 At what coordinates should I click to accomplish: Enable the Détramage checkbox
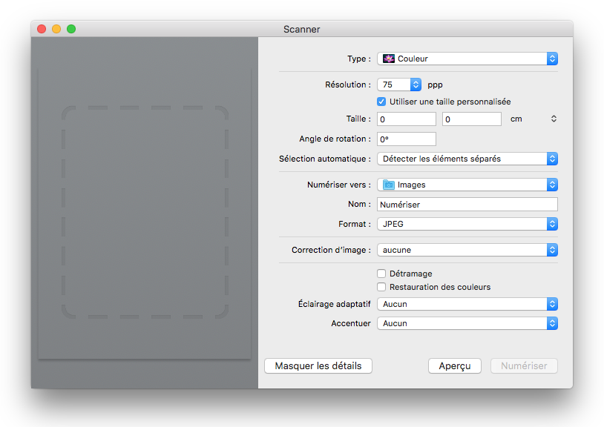(x=381, y=274)
